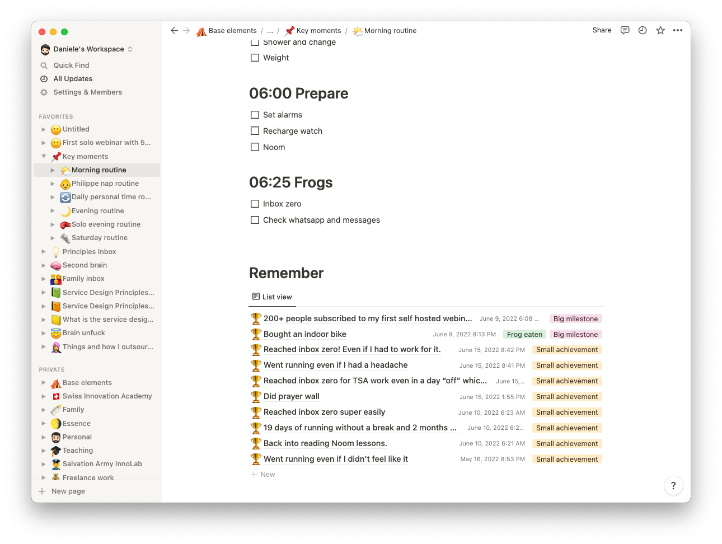
Task: Check the Recharge watch checkbox
Action: click(x=255, y=131)
